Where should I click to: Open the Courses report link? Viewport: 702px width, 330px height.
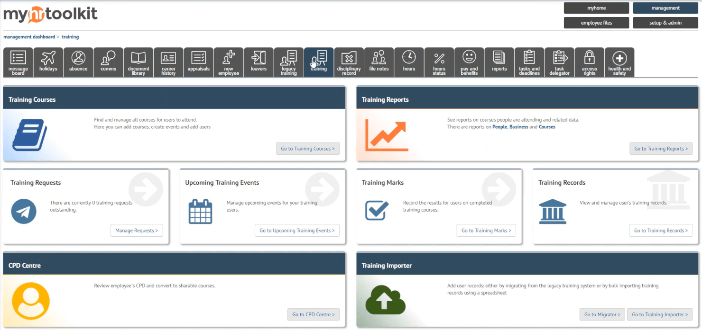point(547,126)
